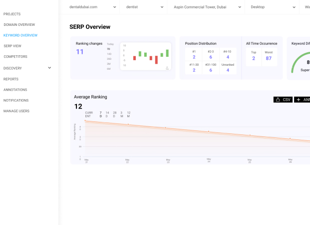Screen dimensions: 310x225
Task: Open Notifications in the sidebar
Action: (16, 101)
